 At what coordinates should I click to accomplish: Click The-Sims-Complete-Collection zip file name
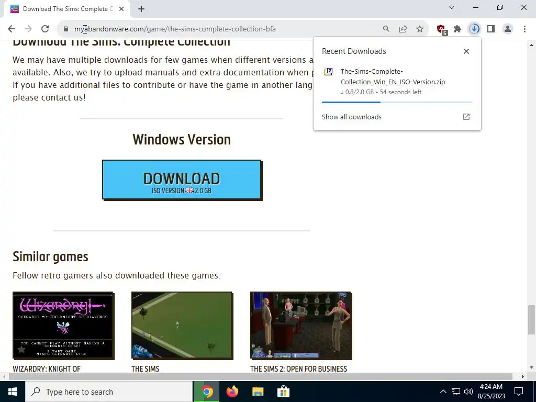pyautogui.click(x=393, y=76)
